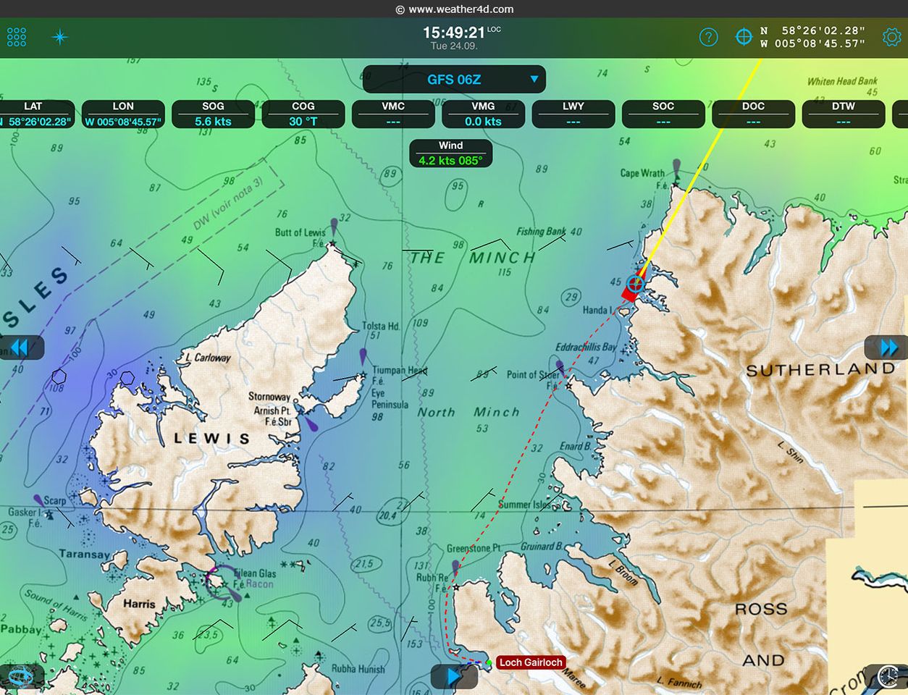Tap the Taransay label
Viewport: 908px width, 695px height.
pyautogui.click(x=84, y=555)
